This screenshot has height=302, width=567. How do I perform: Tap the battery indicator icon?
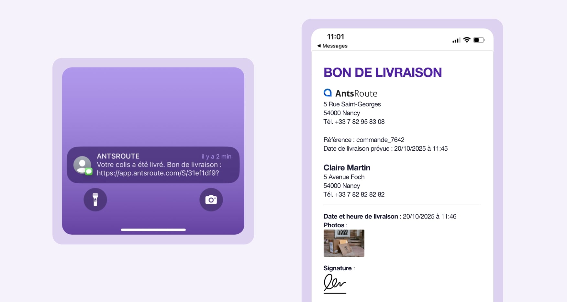[478, 40]
